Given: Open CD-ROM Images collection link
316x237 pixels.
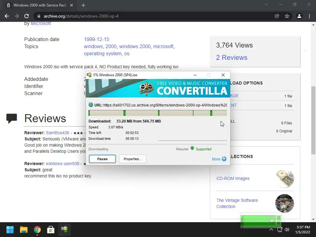Looking at the screenshot, I should point(233,178).
